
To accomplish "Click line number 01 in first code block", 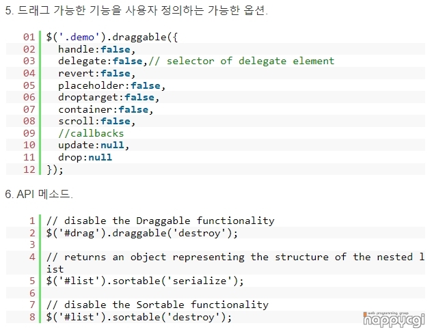I will [x=29, y=37].
